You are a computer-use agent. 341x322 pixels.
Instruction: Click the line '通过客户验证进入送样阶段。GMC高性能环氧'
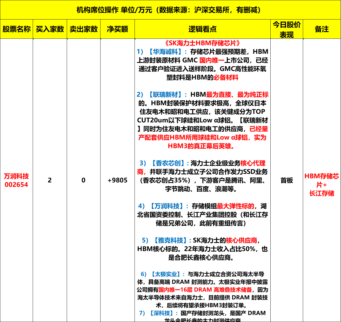tap(203, 69)
